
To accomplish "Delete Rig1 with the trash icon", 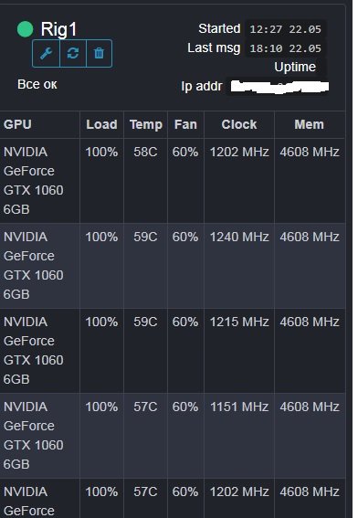I will [x=99, y=53].
